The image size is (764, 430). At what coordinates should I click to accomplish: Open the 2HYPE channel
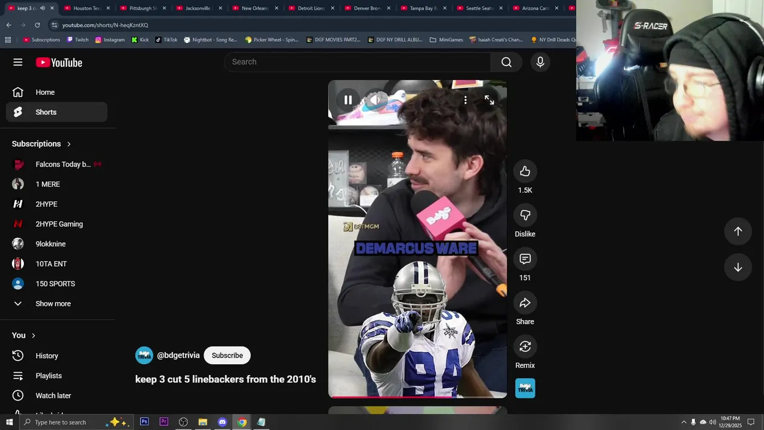(x=57, y=204)
